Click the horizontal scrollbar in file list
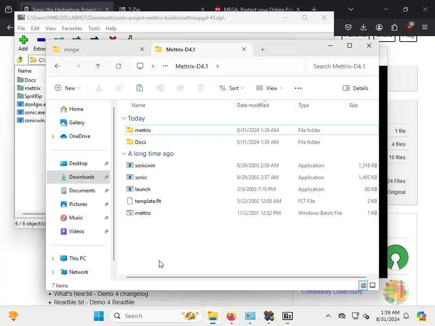435x326 pixels. [x=246, y=277]
